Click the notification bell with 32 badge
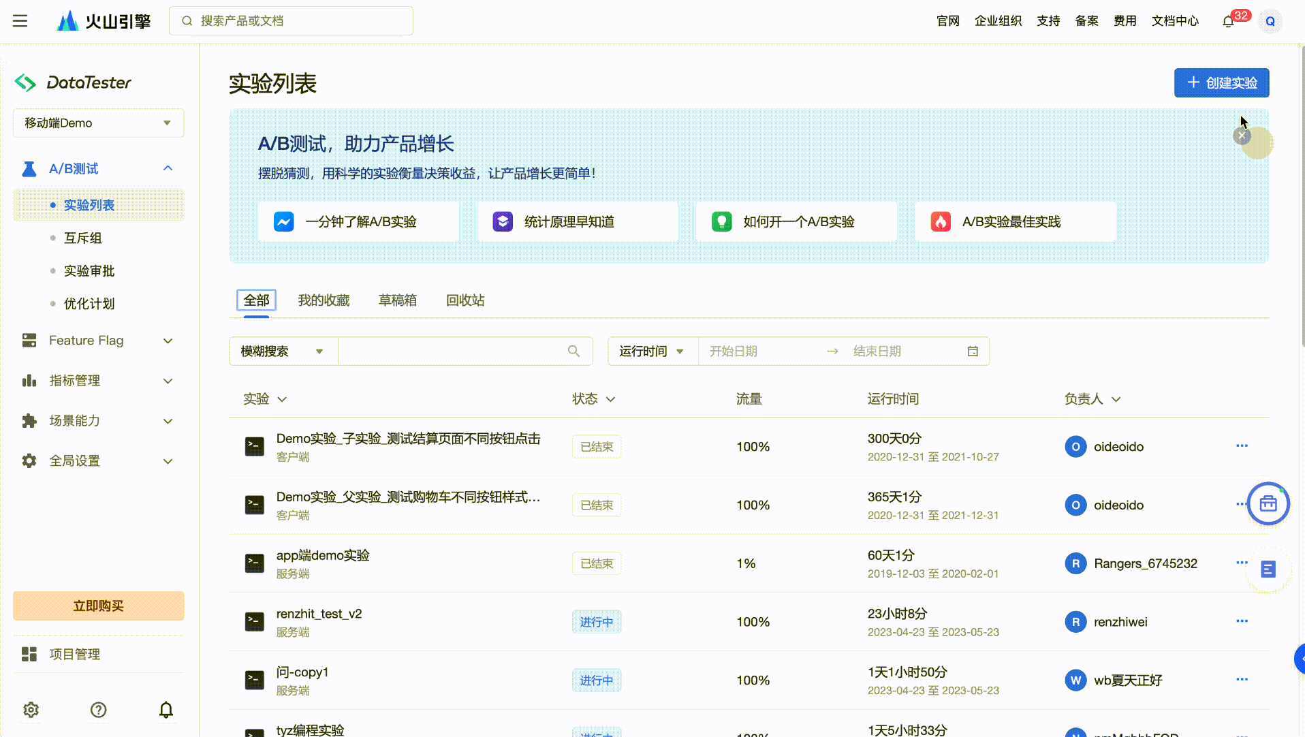Image resolution: width=1305 pixels, height=737 pixels. point(1228,21)
